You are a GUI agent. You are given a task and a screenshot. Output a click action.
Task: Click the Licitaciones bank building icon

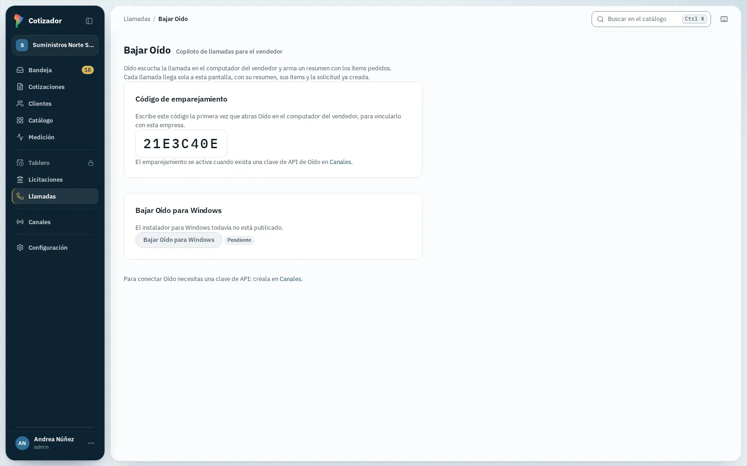[x=20, y=179]
